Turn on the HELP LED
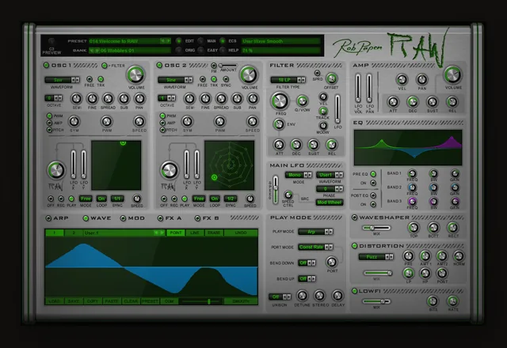The height and width of the screenshot is (348, 507). (x=223, y=50)
